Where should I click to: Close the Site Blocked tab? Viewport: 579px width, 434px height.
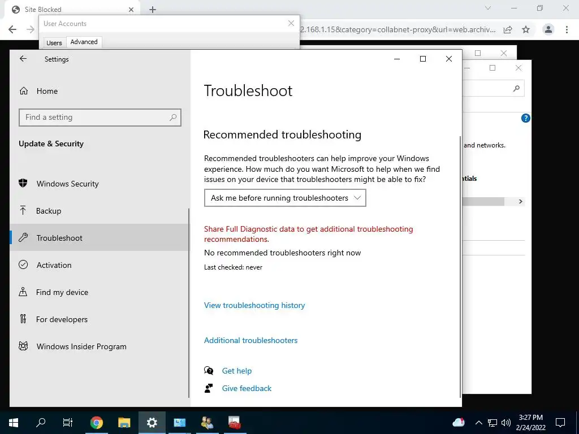pyautogui.click(x=131, y=10)
